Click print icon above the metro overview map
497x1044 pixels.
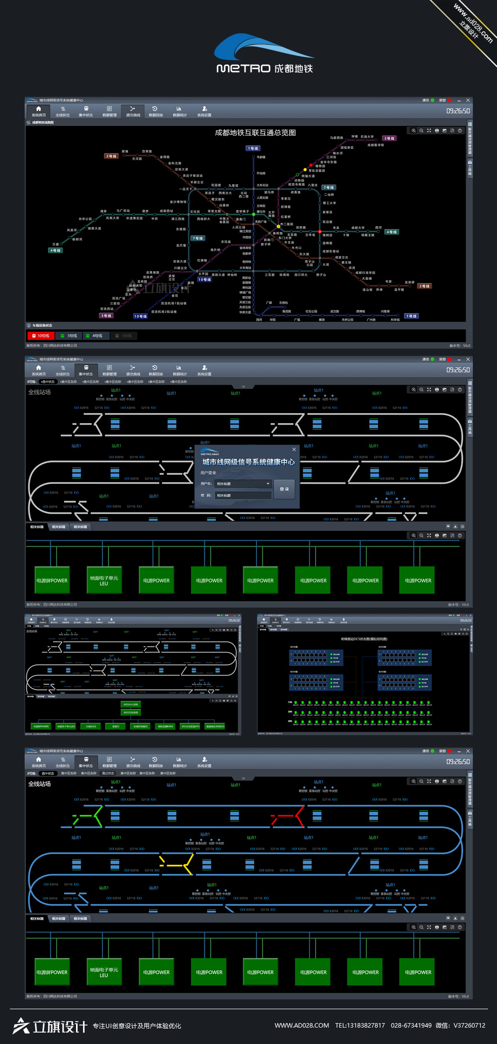[437, 131]
